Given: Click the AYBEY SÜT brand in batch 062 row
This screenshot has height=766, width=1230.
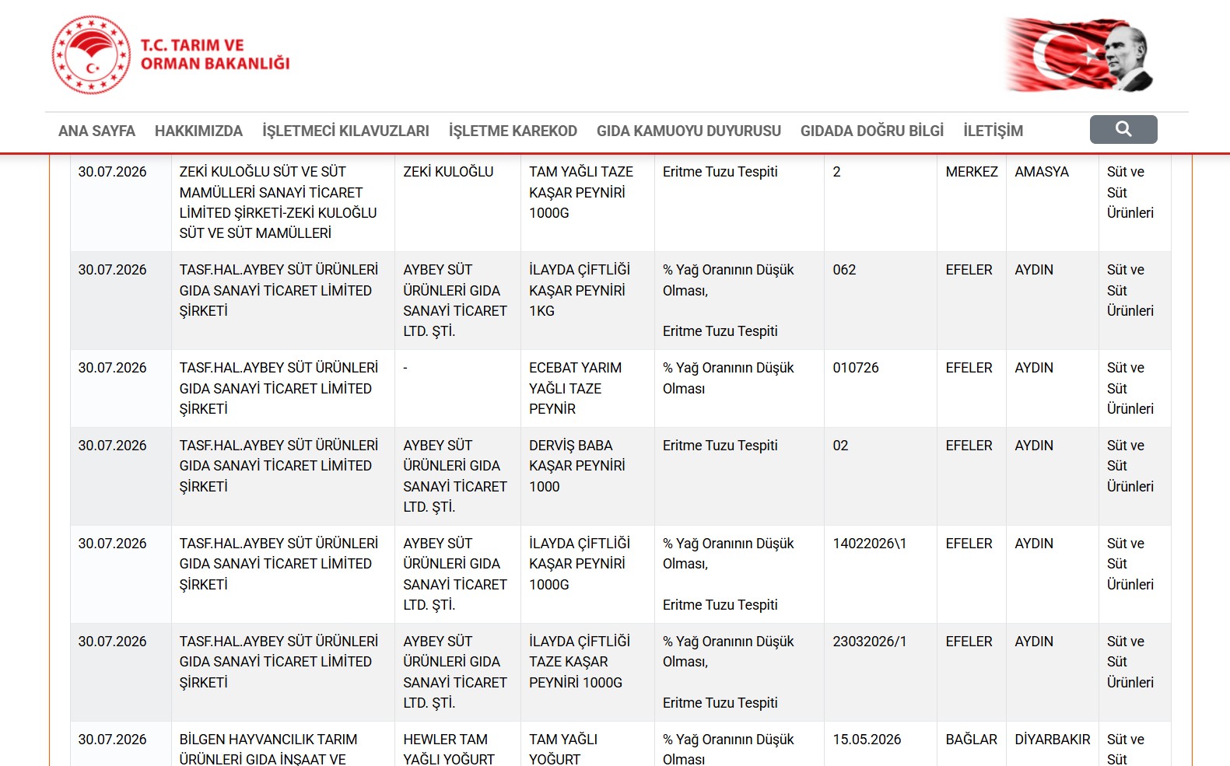Looking at the screenshot, I should pos(455,300).
